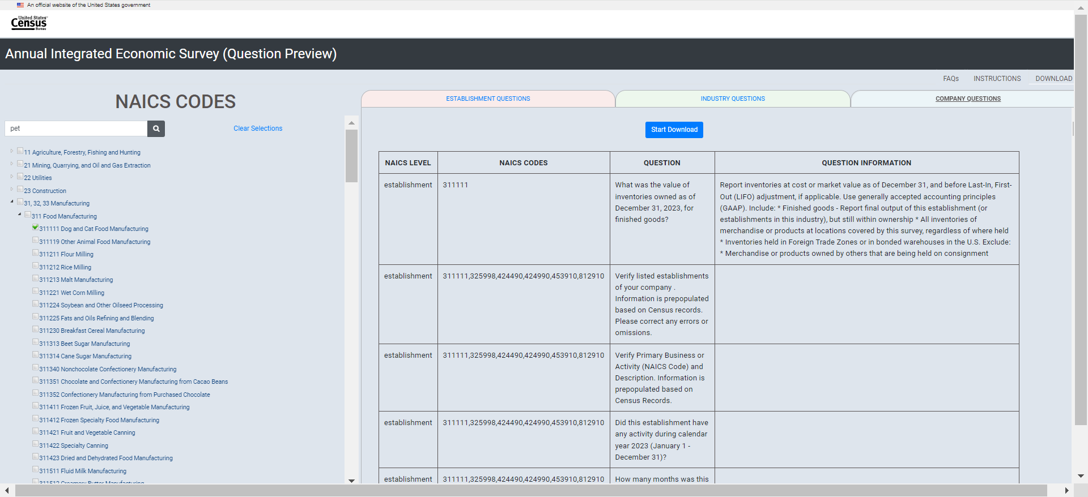This screenshot has width=1088, height=497.
Task: Click the Clear Selections link
Action: (x=258, y=128)
